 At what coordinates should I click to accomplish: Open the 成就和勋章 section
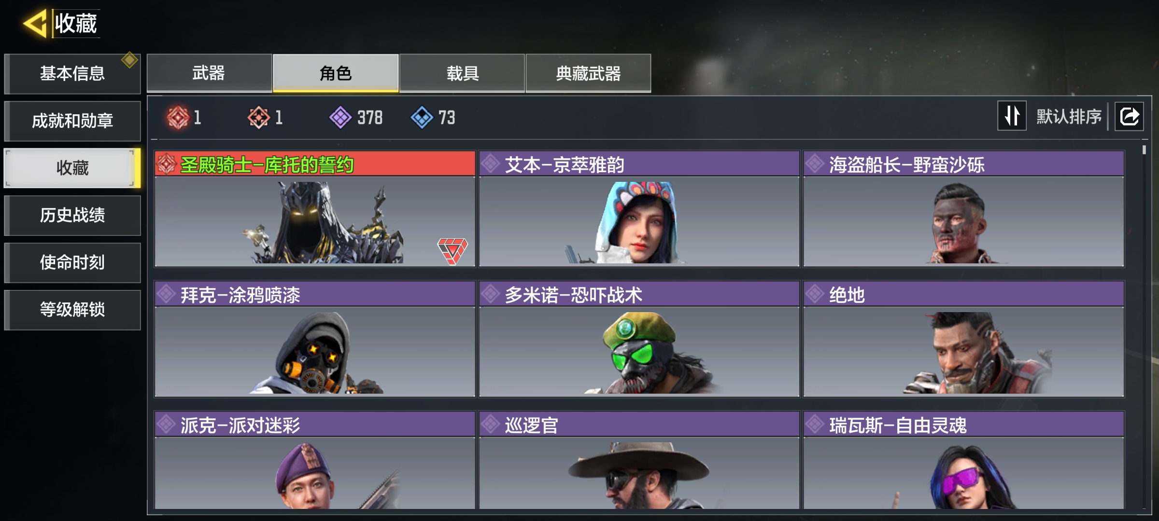pos(72,121)
